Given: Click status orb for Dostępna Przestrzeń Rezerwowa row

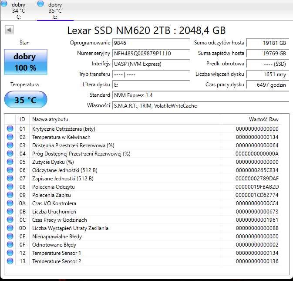Looking at the screenshot, I should 10,145.
